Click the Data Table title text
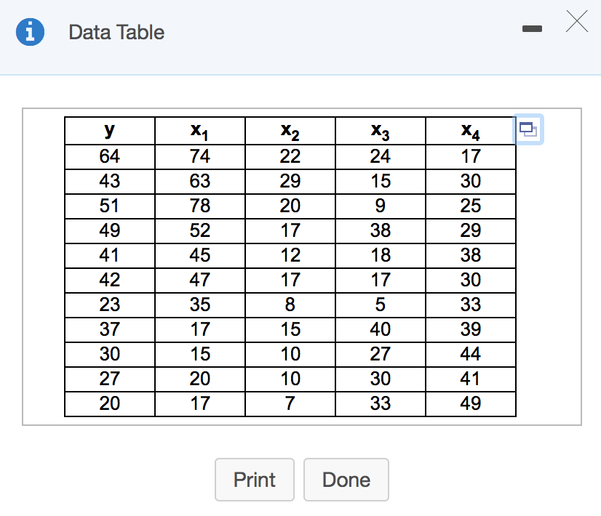 click(116, 32)
